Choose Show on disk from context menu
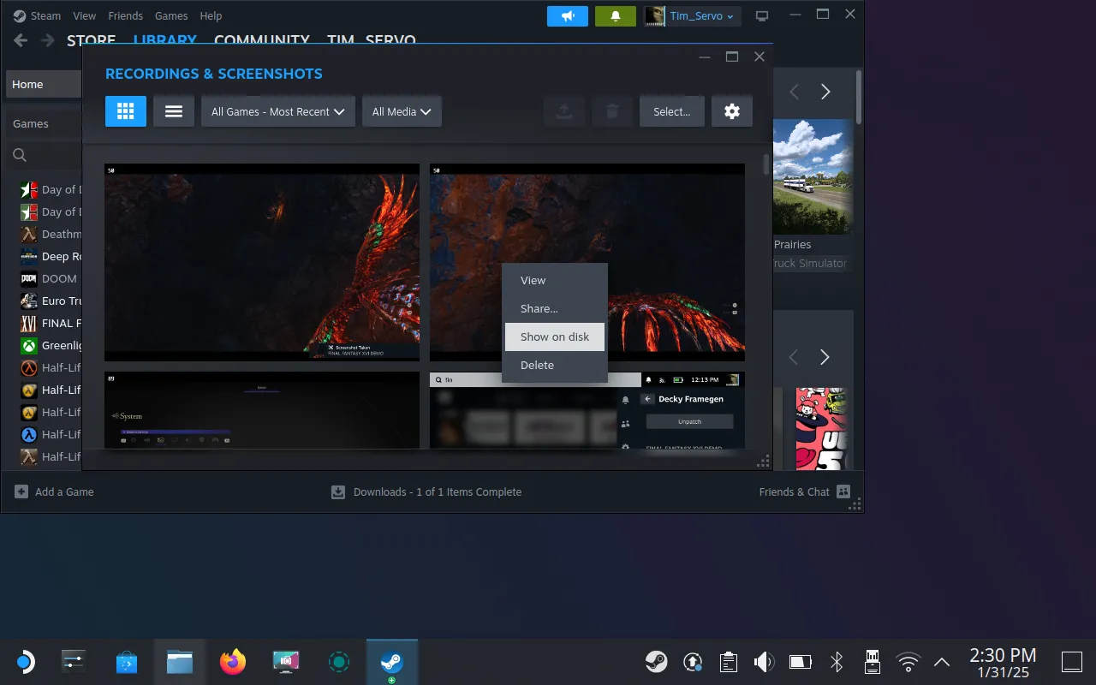Image resolution: width=1096 pixels, height=685 pixels. click(555, 337)
